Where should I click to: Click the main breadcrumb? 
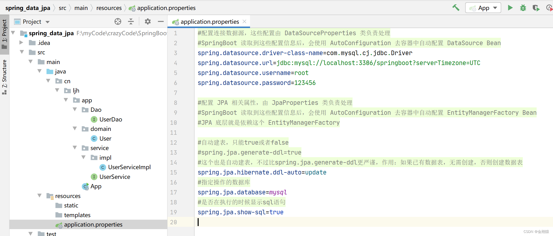(81, 8)
